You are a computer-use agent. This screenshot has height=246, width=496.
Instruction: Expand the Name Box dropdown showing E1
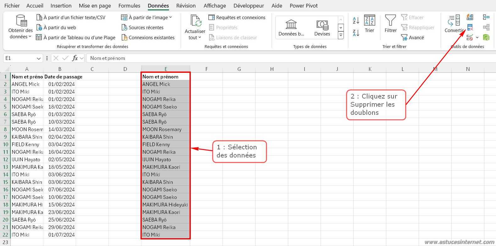39,58
